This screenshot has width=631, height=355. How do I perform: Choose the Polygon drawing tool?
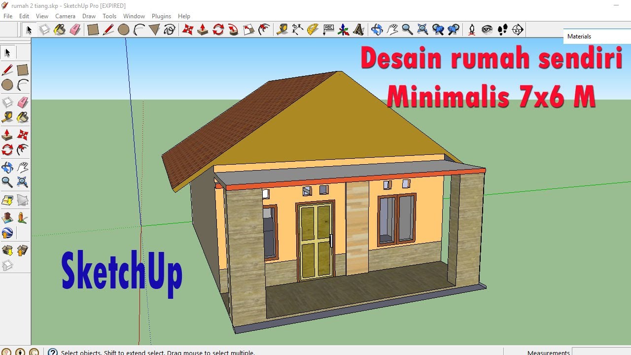[x=154, y=30]
